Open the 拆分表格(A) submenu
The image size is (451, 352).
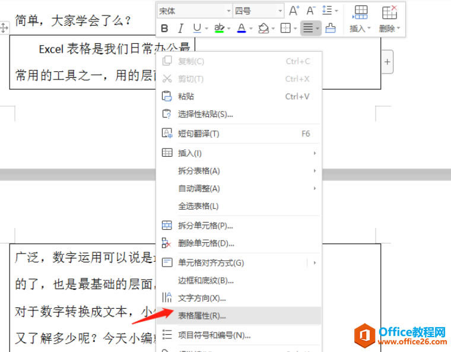(239, 171)
